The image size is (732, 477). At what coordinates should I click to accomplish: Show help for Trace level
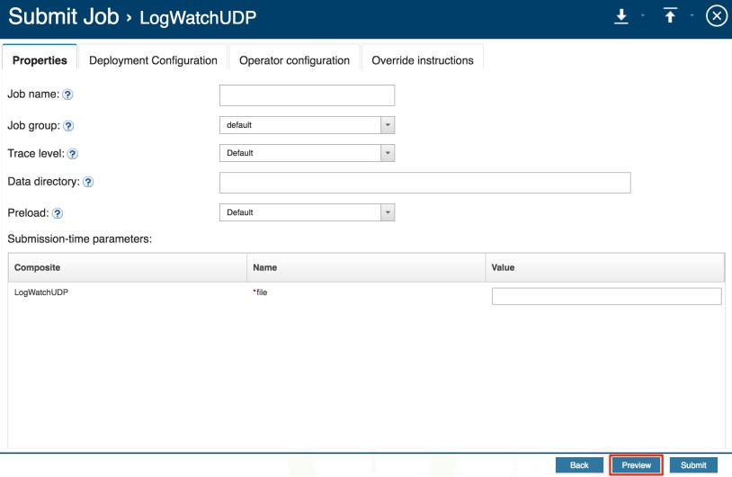(x=72, y=154)
